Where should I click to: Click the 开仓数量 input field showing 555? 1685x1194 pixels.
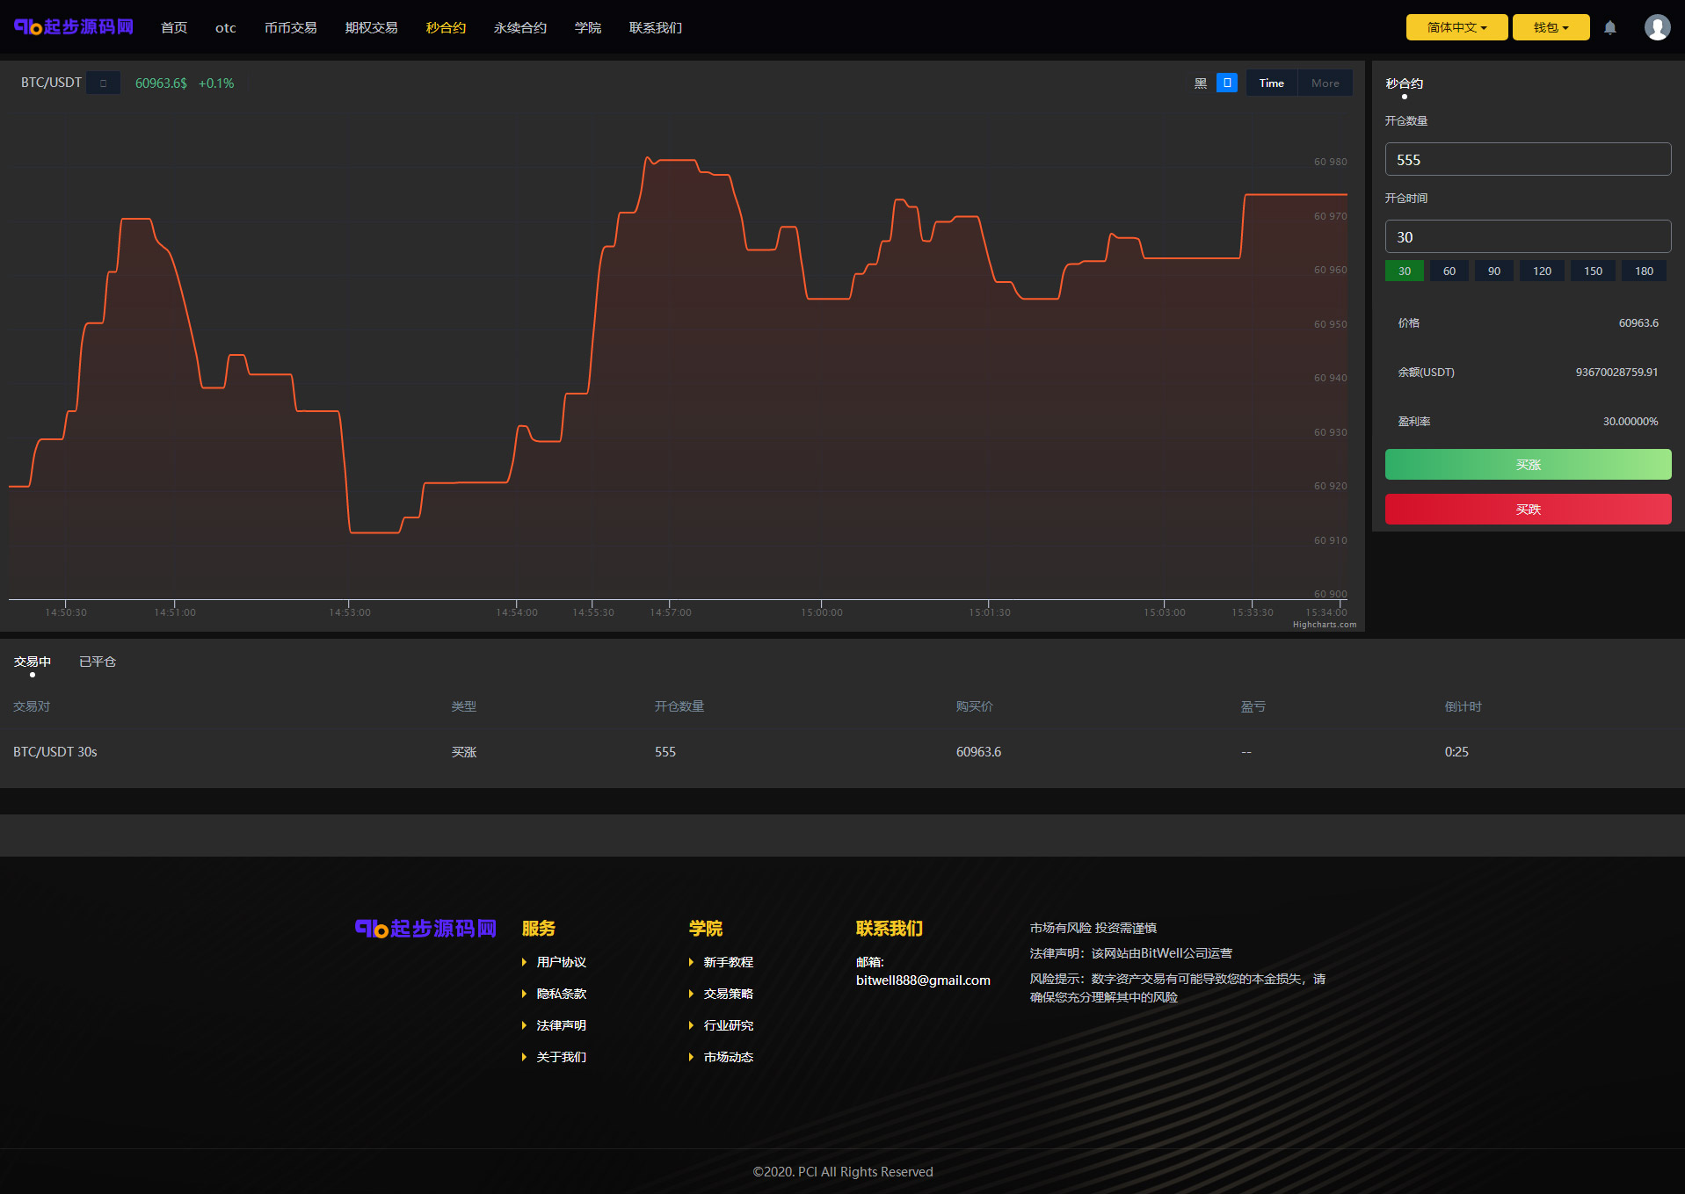pyautogui.click(x=1528, y=160)
